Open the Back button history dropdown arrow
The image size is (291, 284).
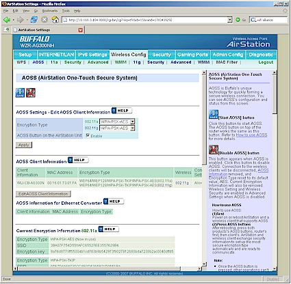[x=13, y=20]
